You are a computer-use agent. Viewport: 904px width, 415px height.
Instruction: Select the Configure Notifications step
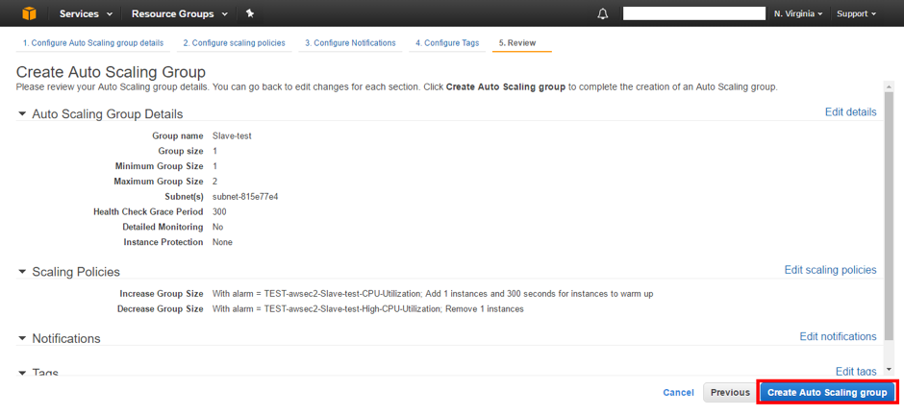pyautogui.click(x=350, y=43)
